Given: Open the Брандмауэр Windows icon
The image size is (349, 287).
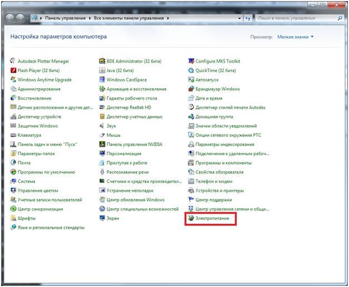Looking at the screenshot, I should tap(191, 89).
